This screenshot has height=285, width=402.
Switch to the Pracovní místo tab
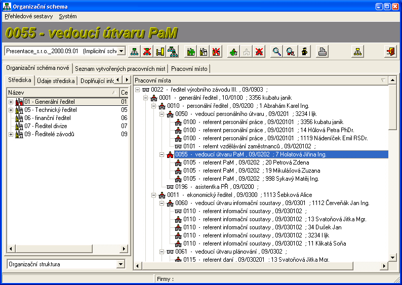point(189,69)
